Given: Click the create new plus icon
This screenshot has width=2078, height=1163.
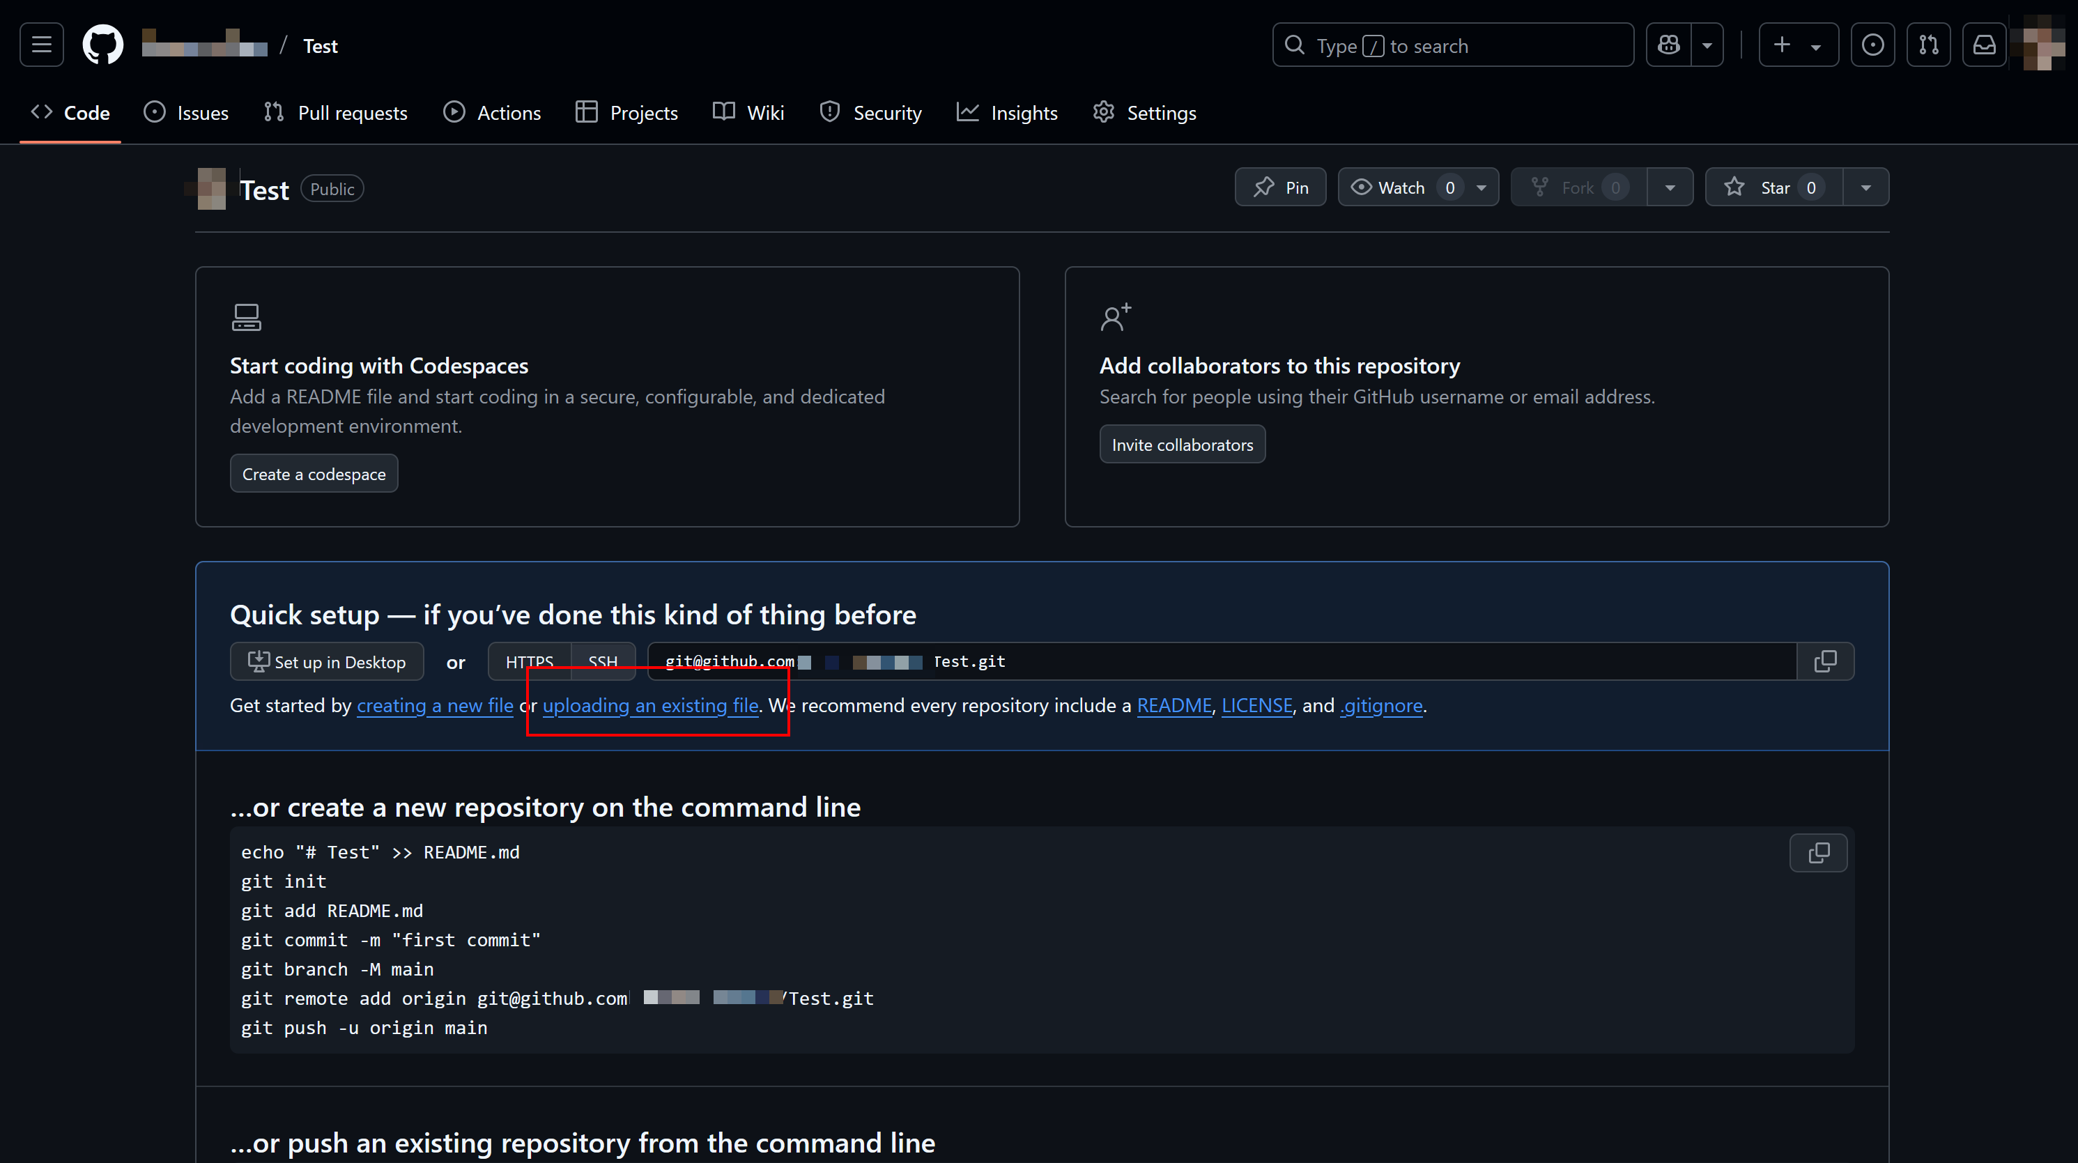Looking at the screenshot, I should 1780,45.
